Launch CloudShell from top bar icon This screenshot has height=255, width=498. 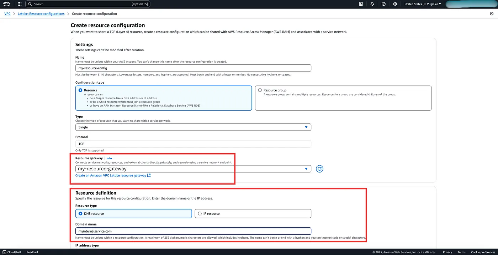[x=361, y=4]
